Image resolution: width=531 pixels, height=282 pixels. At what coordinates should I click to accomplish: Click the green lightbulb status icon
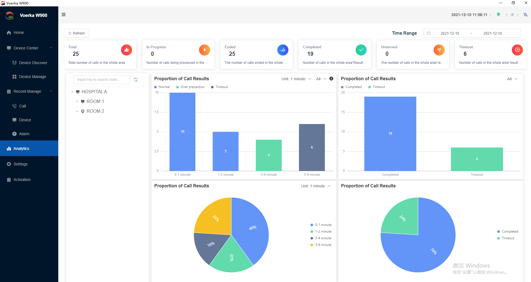[x=498, y=14]
